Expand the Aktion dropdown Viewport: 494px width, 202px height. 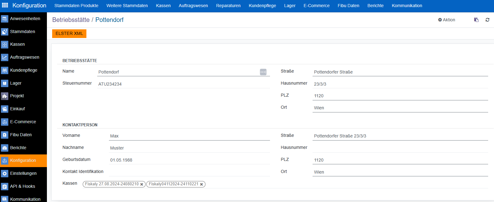(x=446, y=20)
